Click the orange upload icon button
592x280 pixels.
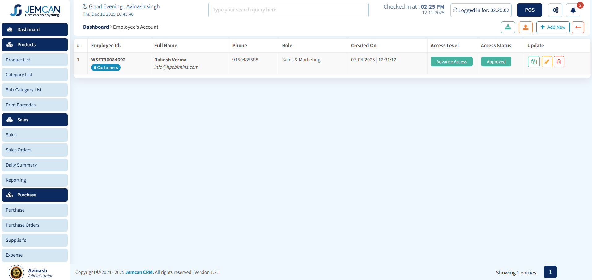pyautogui.click(x=525, y=27)
